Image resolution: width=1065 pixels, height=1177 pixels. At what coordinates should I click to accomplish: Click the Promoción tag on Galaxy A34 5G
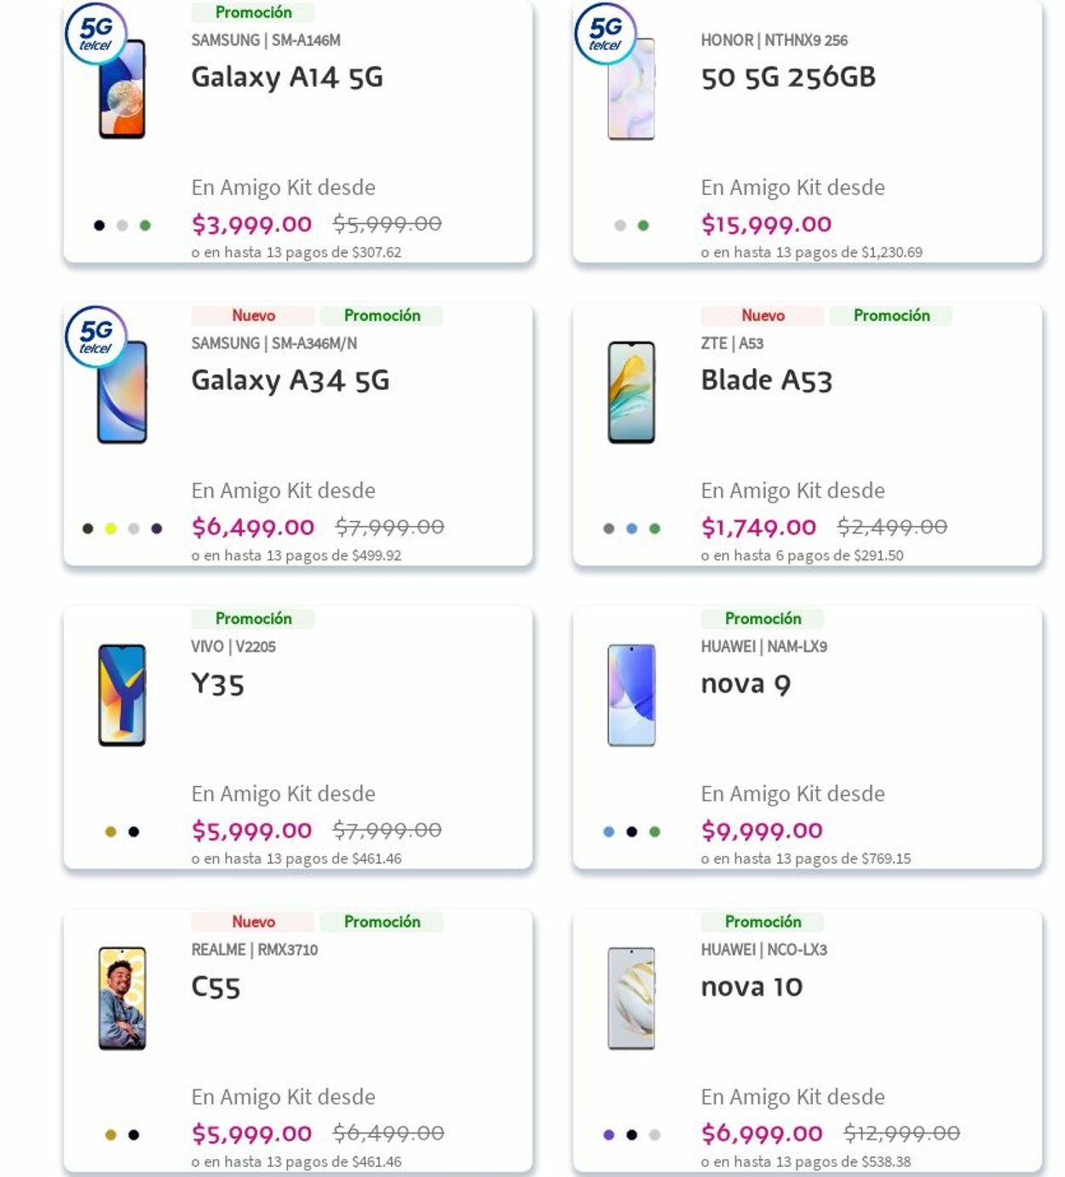pos(382,316)
